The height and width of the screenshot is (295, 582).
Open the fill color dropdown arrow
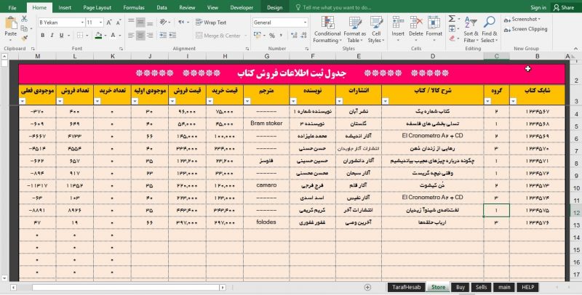pos(105,35)
